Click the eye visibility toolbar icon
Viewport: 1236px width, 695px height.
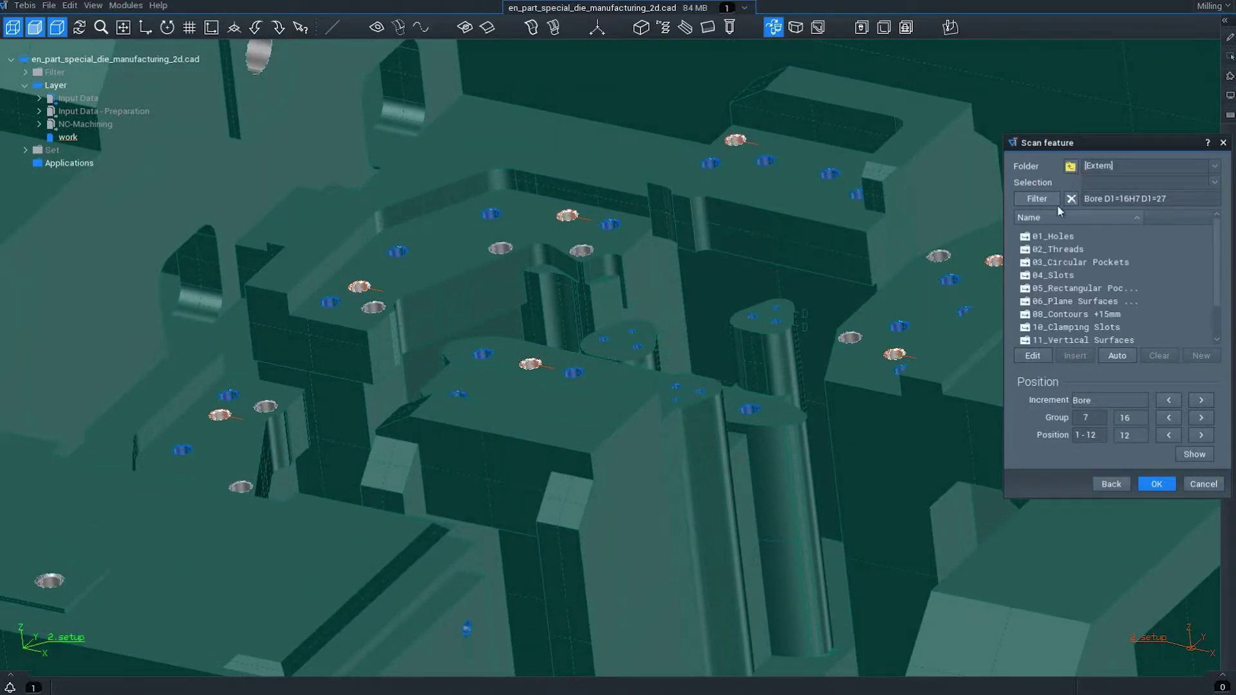click(377, 27)
